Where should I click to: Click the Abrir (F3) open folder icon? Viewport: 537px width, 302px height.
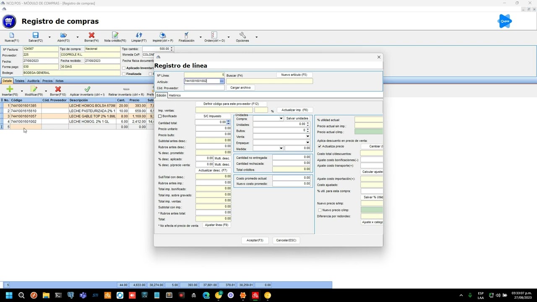coord(63,36)
